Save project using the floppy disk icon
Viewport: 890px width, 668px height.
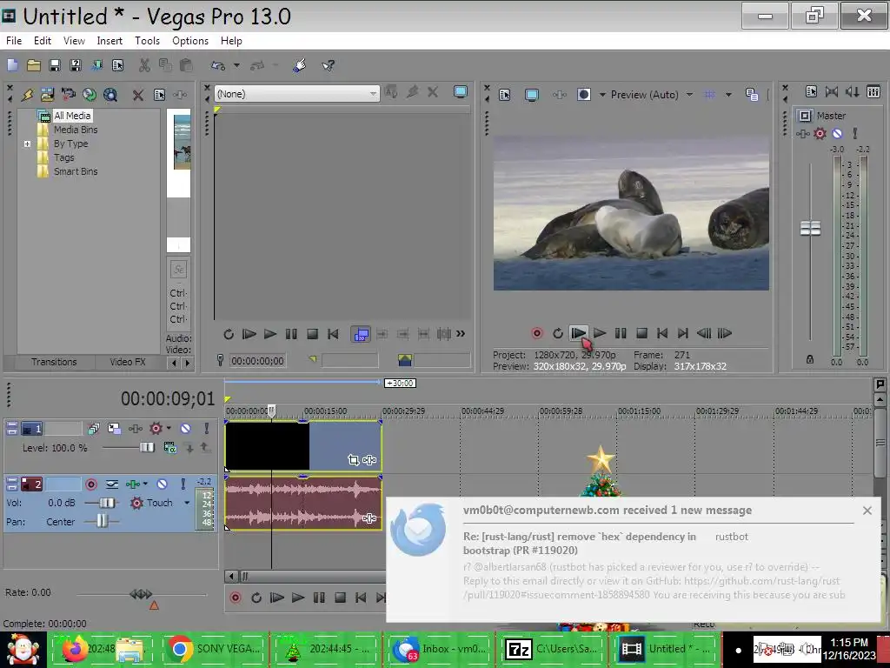click(x=55, y=65)
